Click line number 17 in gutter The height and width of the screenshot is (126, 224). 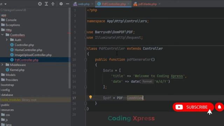74,98
